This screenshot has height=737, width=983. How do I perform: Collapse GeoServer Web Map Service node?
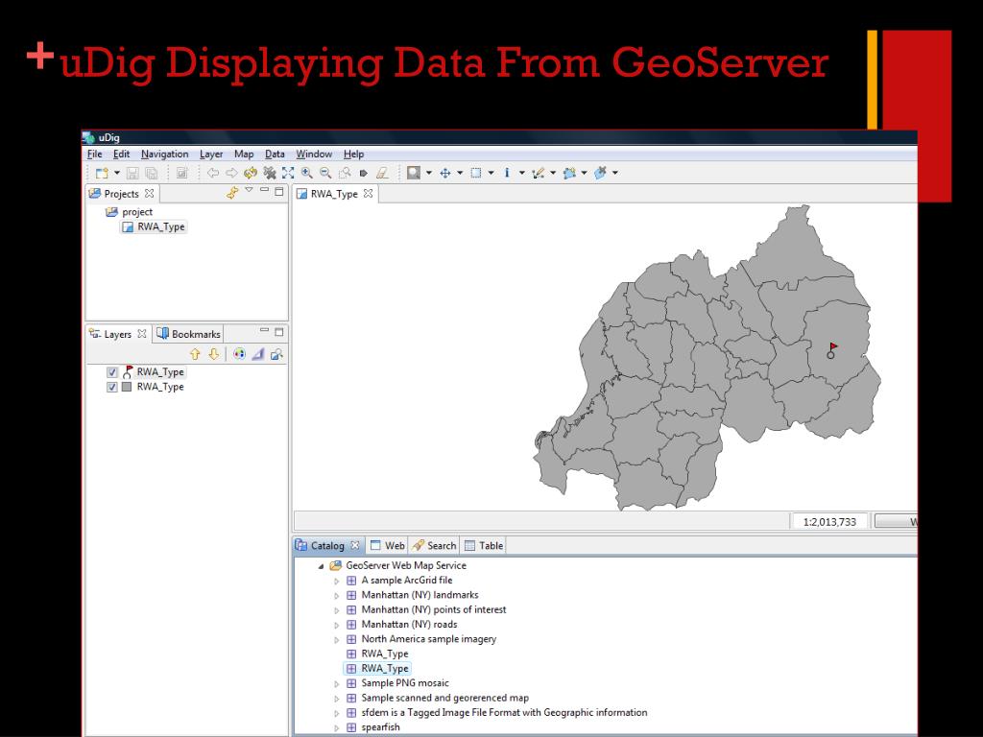pos(321,566)
